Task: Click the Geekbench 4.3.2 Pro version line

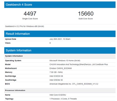Action: (x=25, y=26)
